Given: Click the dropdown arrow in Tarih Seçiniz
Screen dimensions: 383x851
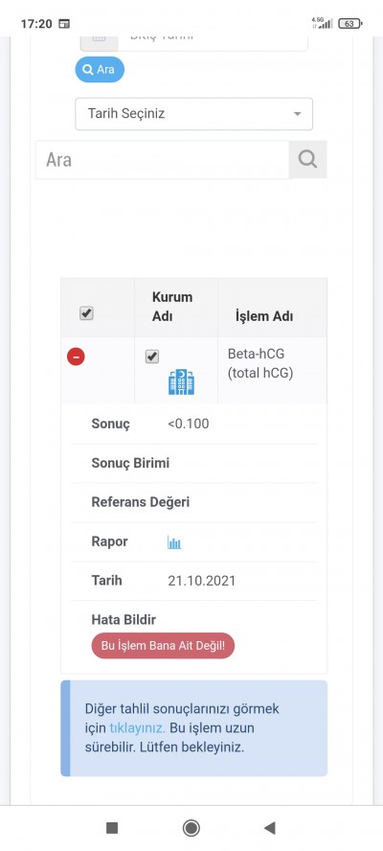Looking at the screenshot, I should pos(297,114).
